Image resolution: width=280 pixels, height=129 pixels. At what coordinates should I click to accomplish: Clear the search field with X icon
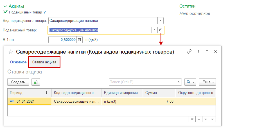[x=179, y=82]
